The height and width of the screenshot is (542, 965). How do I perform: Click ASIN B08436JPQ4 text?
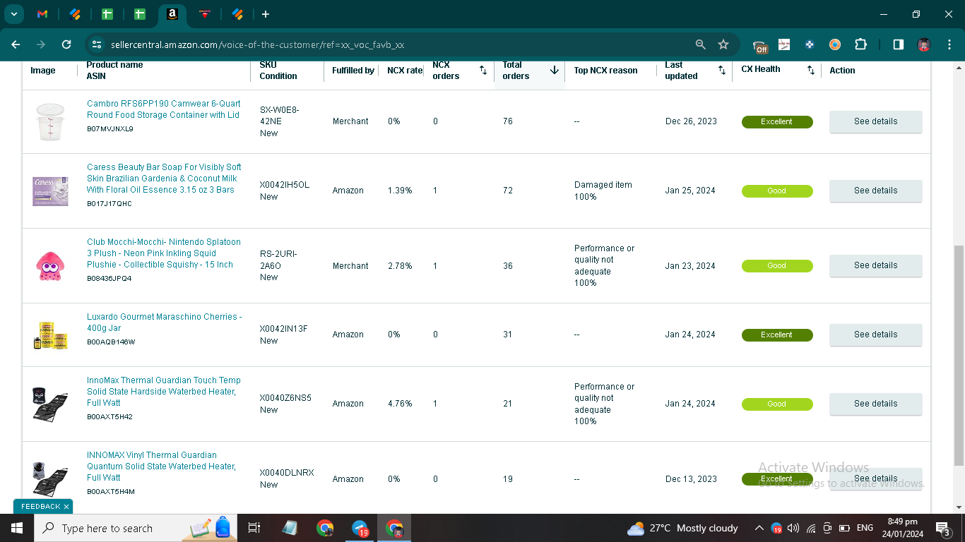coord(109,278)
